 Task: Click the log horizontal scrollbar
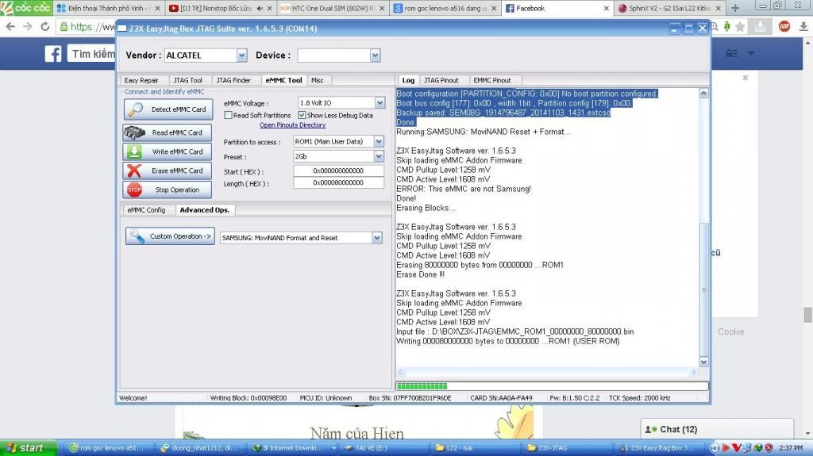[x=548, y=372]
